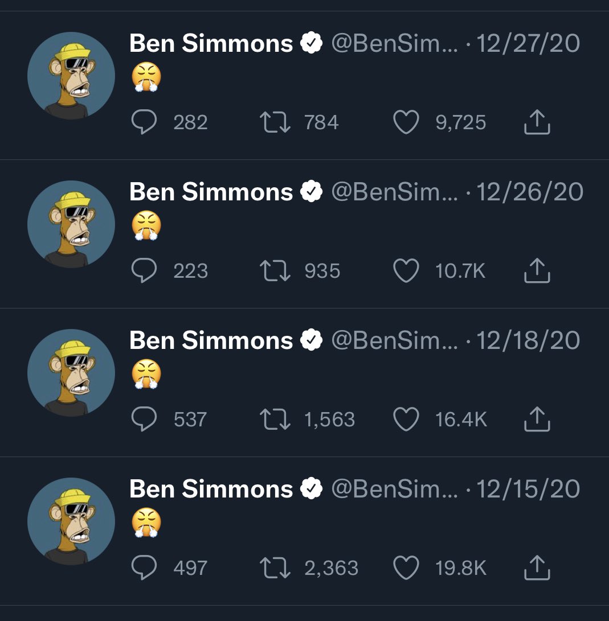
Task: Open replies on the 12/18/20 tweet
Action: (145, 420)
